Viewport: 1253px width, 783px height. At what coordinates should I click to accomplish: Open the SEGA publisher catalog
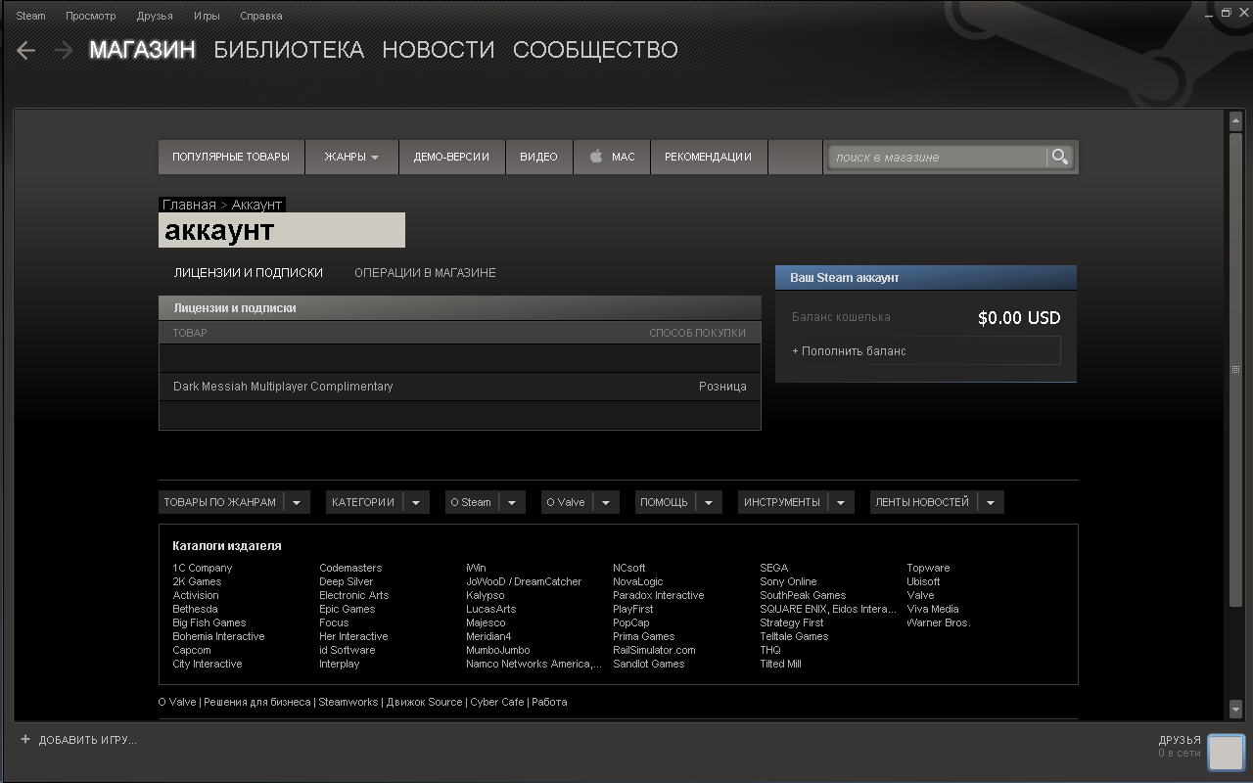point(773,568)
